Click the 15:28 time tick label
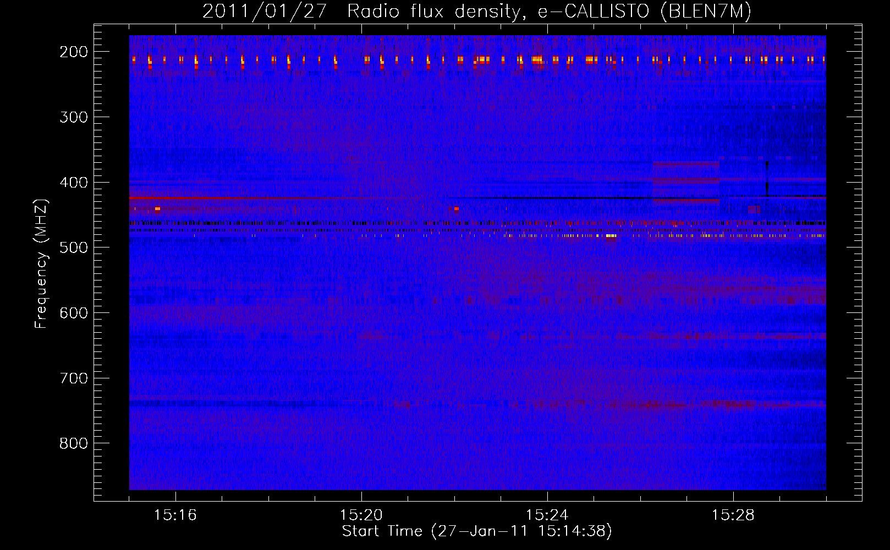The width and height of the screenshot is (890, 550). 733,515
